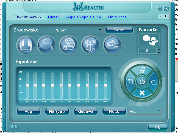Image resolution: width=178 pixels, height=133 pixels.
Task: Increase the Karaoke key value with up arrow
Action: (x=158, y=49)
